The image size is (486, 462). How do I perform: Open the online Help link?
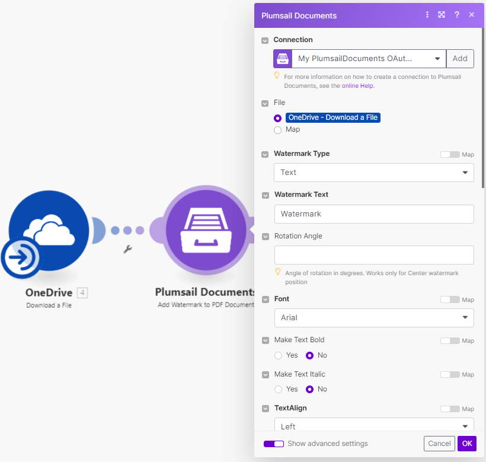click(357, 86)
